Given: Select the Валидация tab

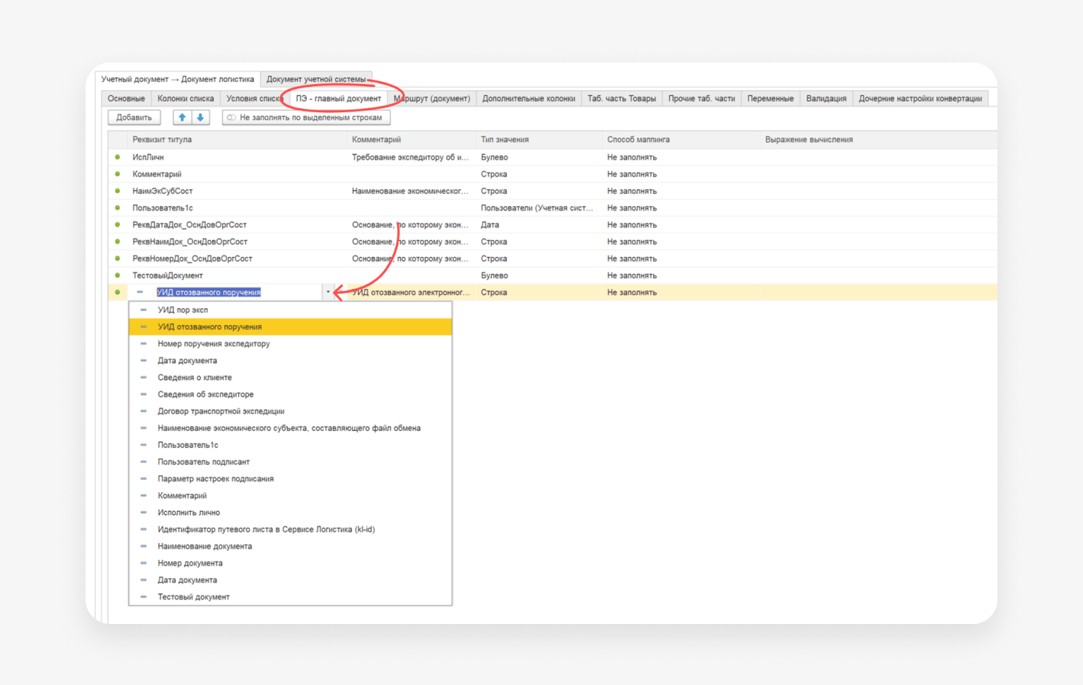Looking at the screenshot, I should pos(826,98).
